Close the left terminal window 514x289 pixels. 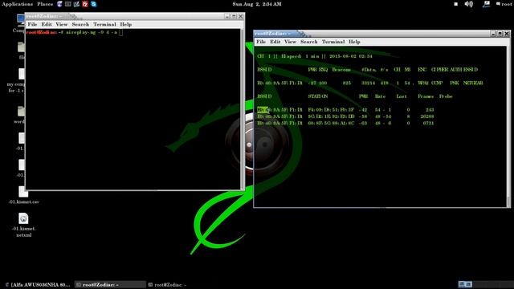tap(241, 16)
